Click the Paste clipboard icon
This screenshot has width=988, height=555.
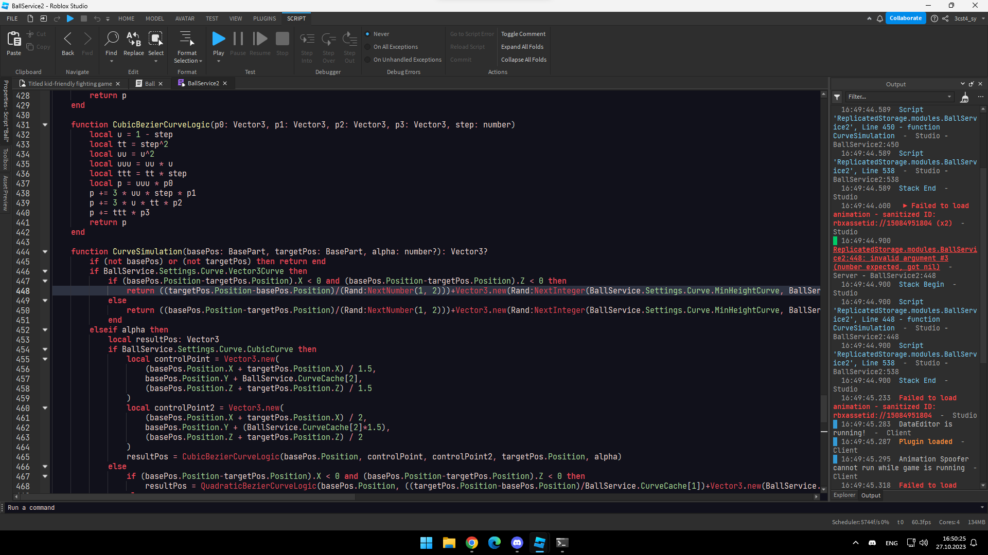tap(14, 40)
